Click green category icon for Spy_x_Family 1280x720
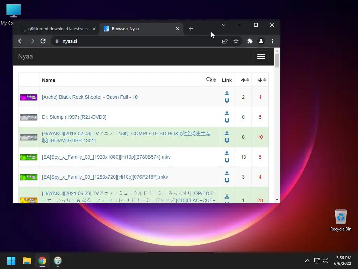This screenshot has width=358, height=269. 29,177
